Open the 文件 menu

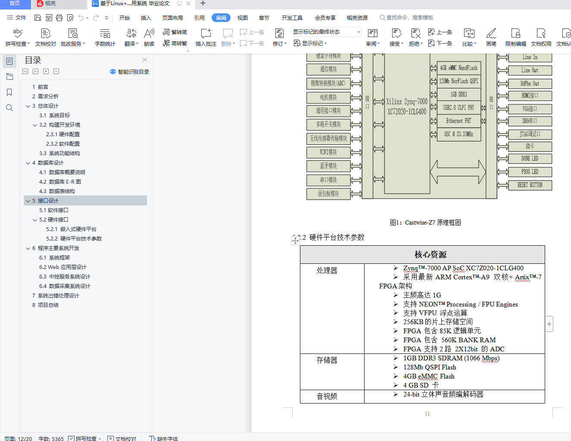click(16, 18)
